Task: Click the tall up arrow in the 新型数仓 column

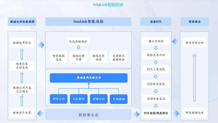Action: 194,78
